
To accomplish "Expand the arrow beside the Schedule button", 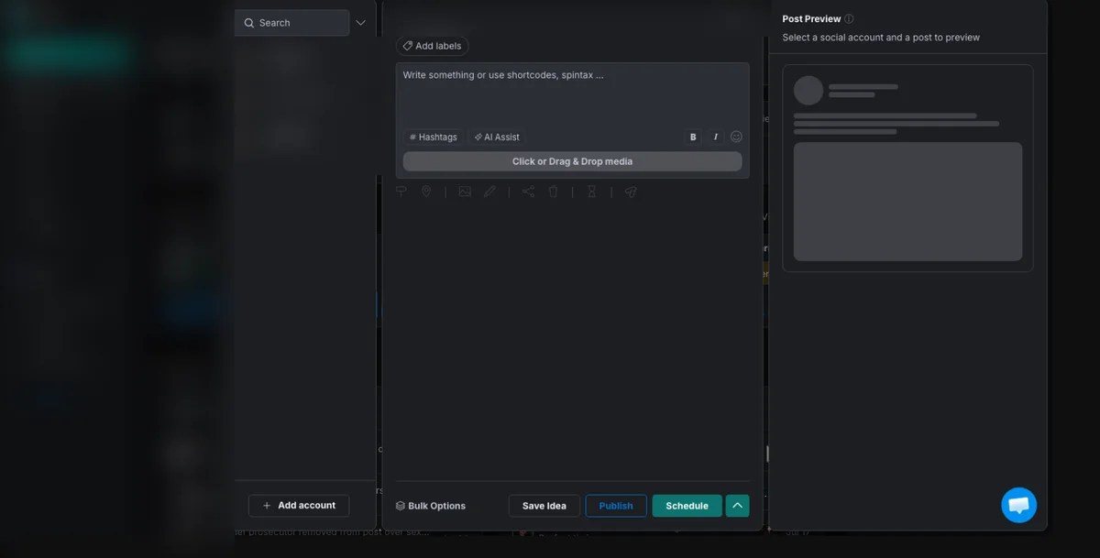I will pyautogui.click(x=737, y=506).
